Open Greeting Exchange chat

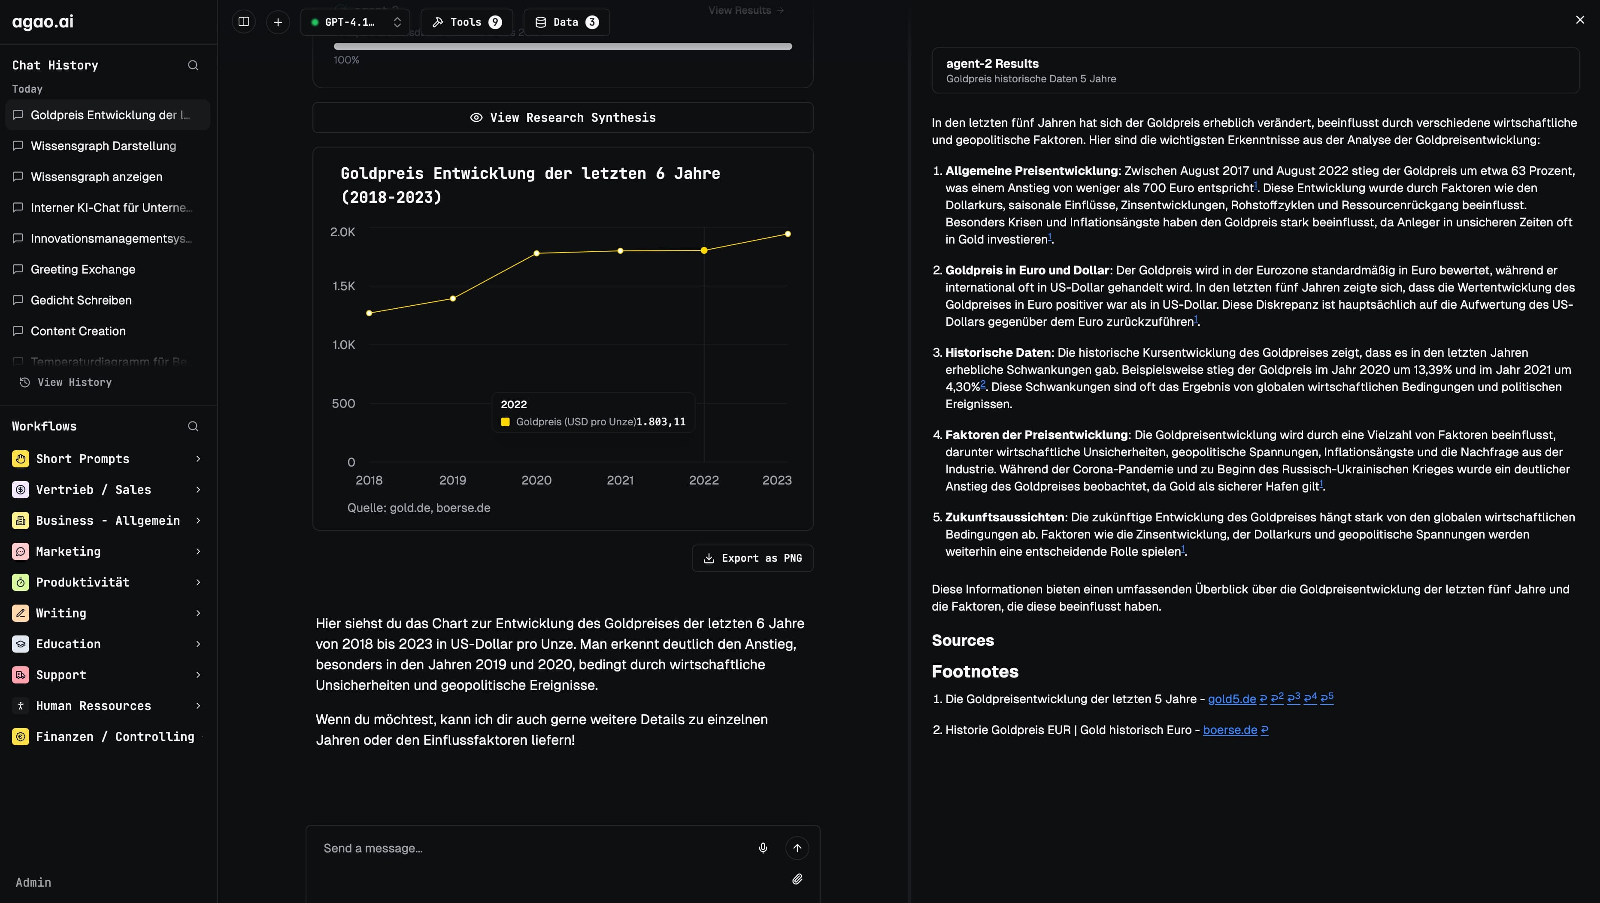click(x=107, y=269)
